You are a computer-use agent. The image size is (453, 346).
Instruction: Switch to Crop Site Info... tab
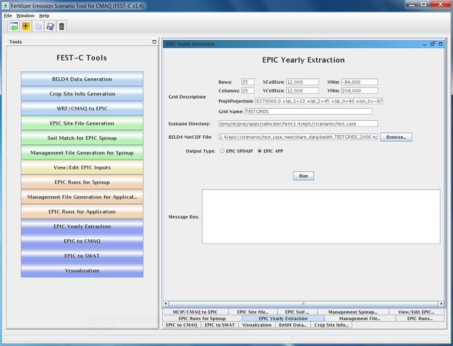(331, 325)
